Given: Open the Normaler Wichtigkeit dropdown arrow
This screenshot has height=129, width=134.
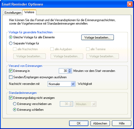Looking at the screenshot, I should (73, 84).
